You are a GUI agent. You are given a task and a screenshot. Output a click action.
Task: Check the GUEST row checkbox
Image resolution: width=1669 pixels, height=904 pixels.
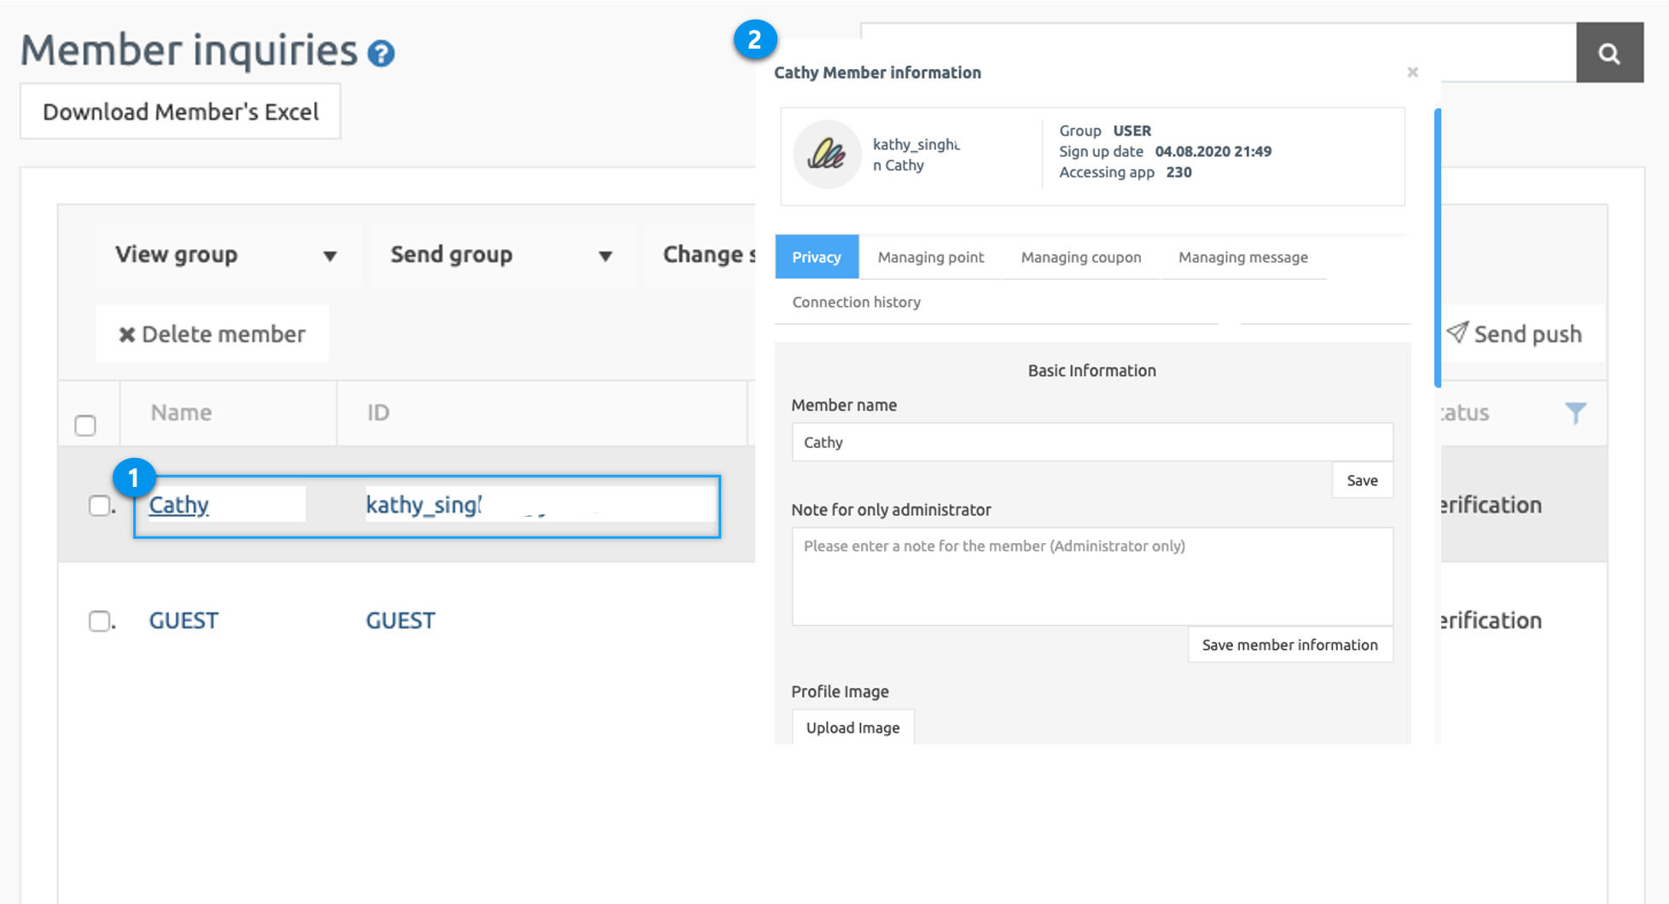(100, 621)
